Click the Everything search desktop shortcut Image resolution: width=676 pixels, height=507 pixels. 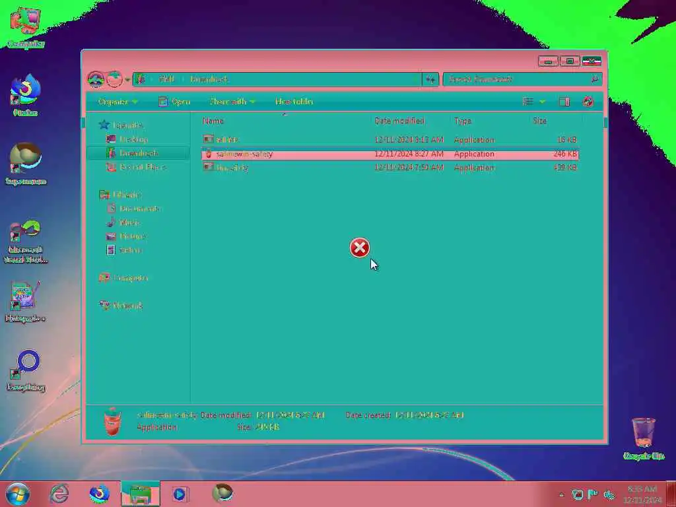point(26,371)
